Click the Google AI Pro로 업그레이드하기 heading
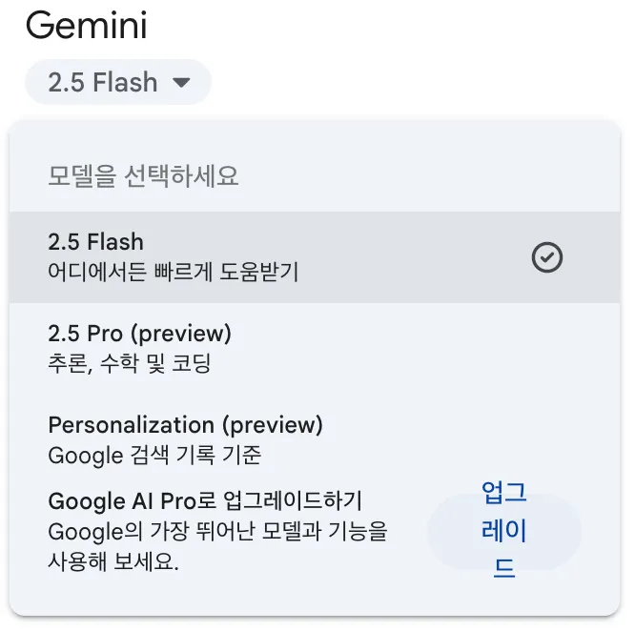This screenshot has width=635, height=631. (205, 500)
